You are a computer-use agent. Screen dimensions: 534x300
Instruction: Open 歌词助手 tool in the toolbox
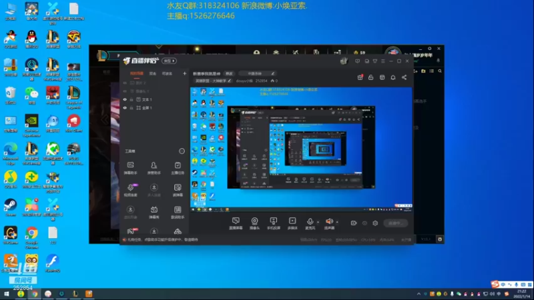point(178,212)
